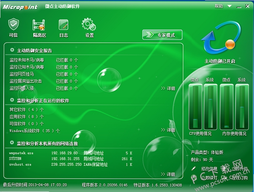The height and width of the screenshot is (192, 254).
Task: Click 在线订购 to order online
Action: [240, 178]
